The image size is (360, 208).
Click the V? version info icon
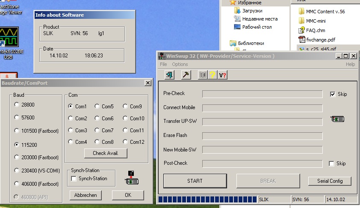(x=222, y=75)
